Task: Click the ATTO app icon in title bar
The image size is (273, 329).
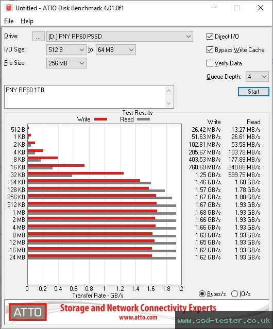Action: [9, 8]
